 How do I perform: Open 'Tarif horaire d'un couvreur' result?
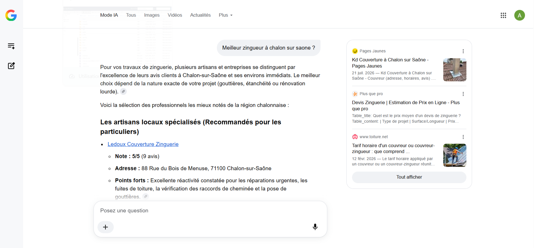(x=393, y=148)
